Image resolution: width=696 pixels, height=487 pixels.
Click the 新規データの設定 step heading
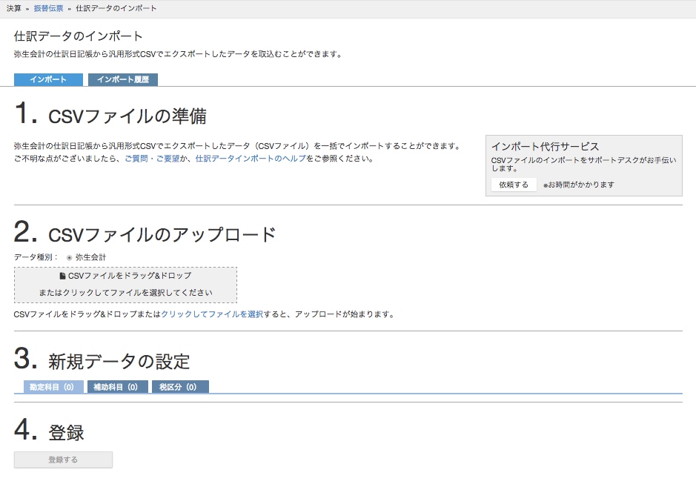coord(119,362)
